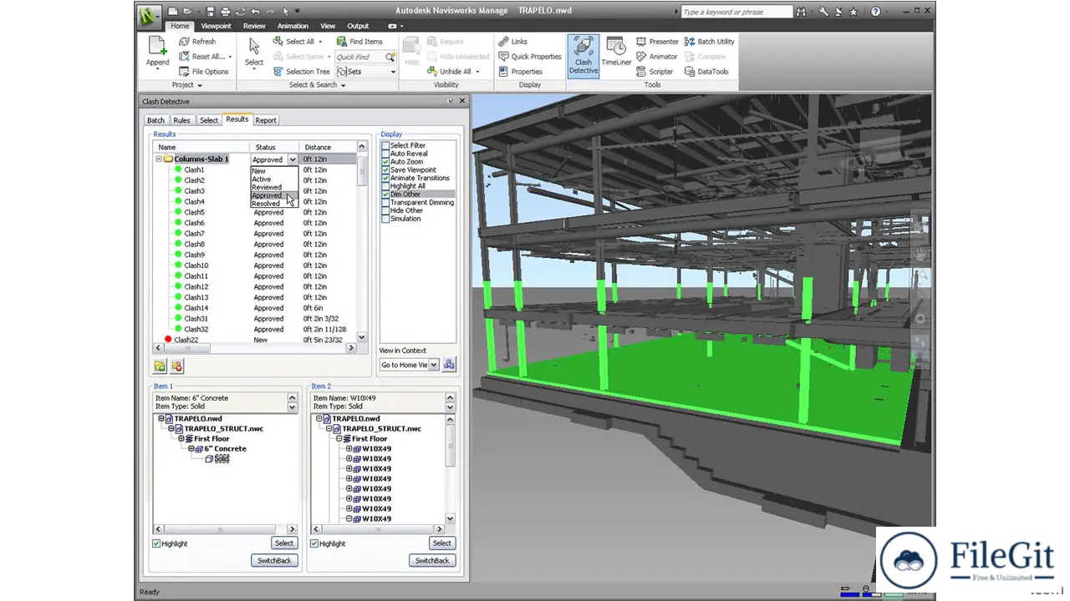Open the Help question mark icon
The width and height of the screenshot is (1070, 601).
coord(875,12)
